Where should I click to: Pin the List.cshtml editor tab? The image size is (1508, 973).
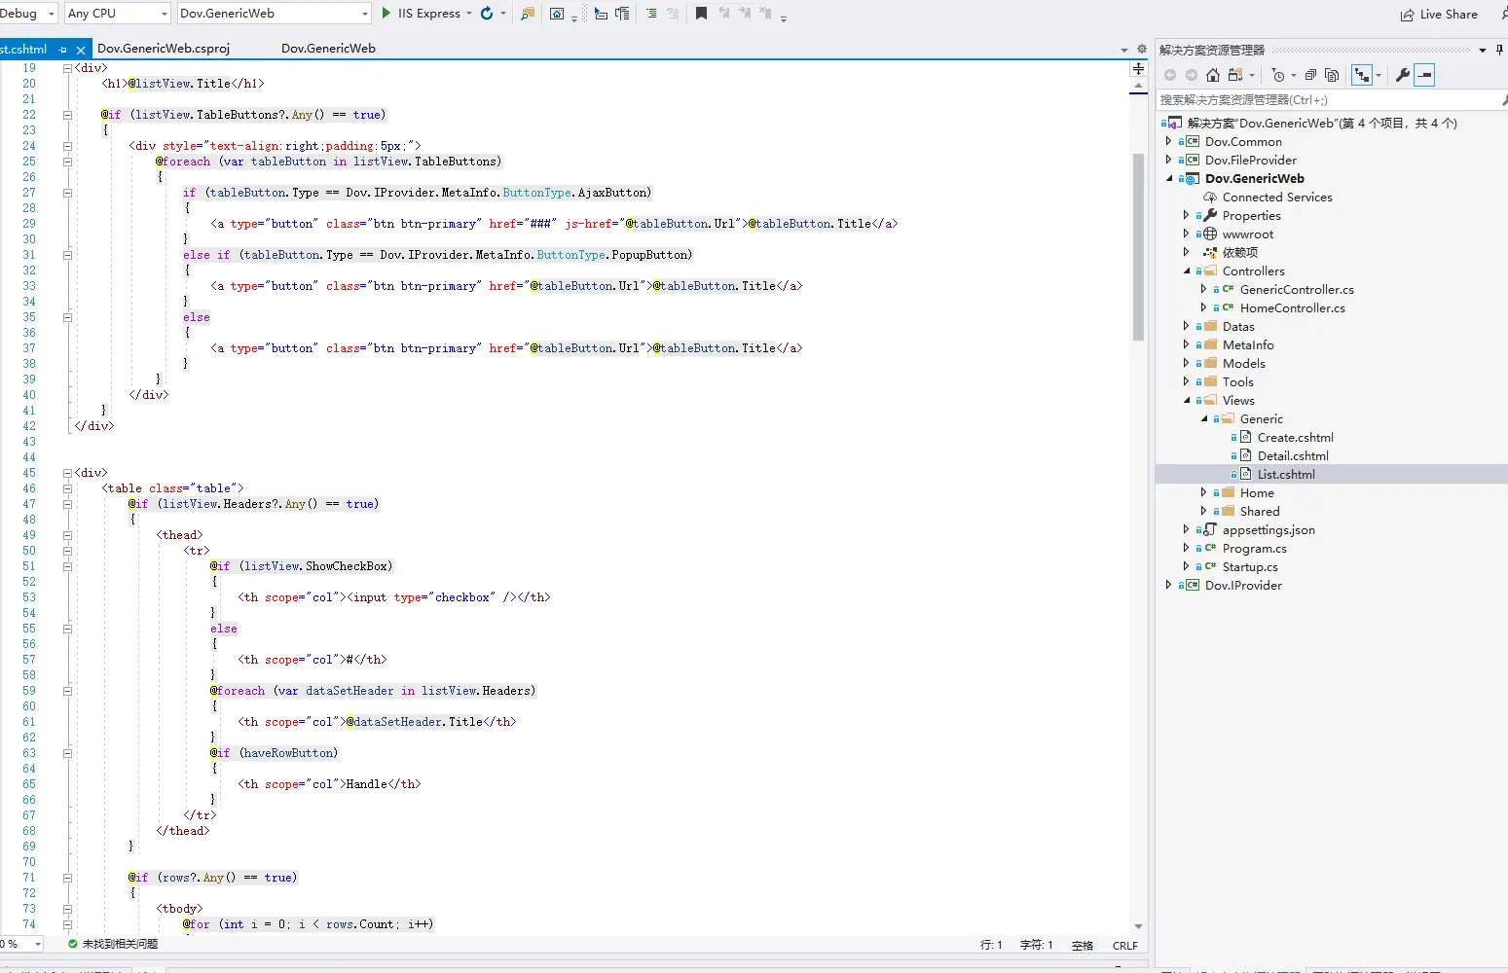(63, 50)
